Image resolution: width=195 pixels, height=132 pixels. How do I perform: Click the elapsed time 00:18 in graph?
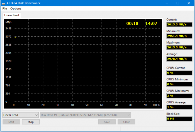point(132,24)
